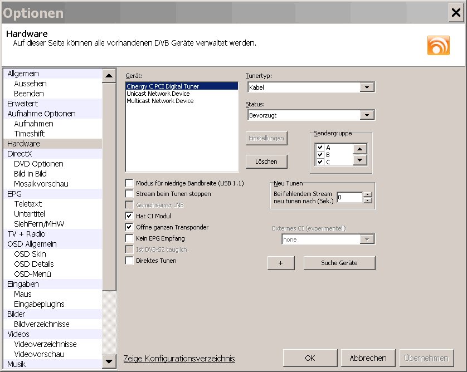
Task: Increase the Neu Tunen seconds value
Action: tap(367, 194)
